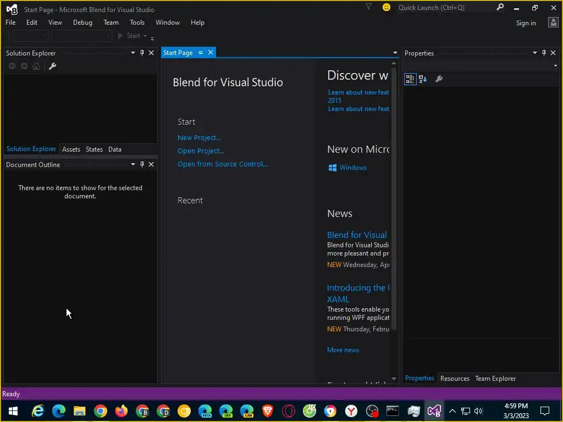Open Solution Explorer properties wrench icon
Image resolution: width=563 pixels, height=422 pixels.
click(52, 66)
